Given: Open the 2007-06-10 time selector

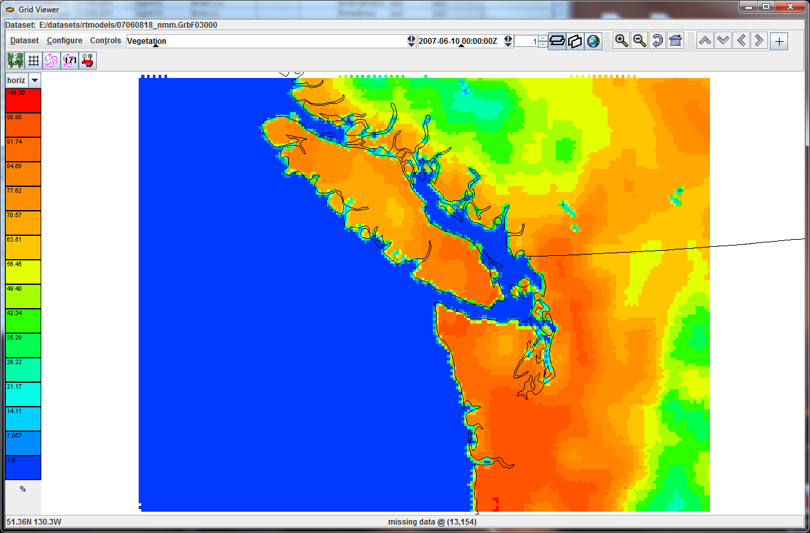Looking at the screenshot, I should click(x=508, y=41).
